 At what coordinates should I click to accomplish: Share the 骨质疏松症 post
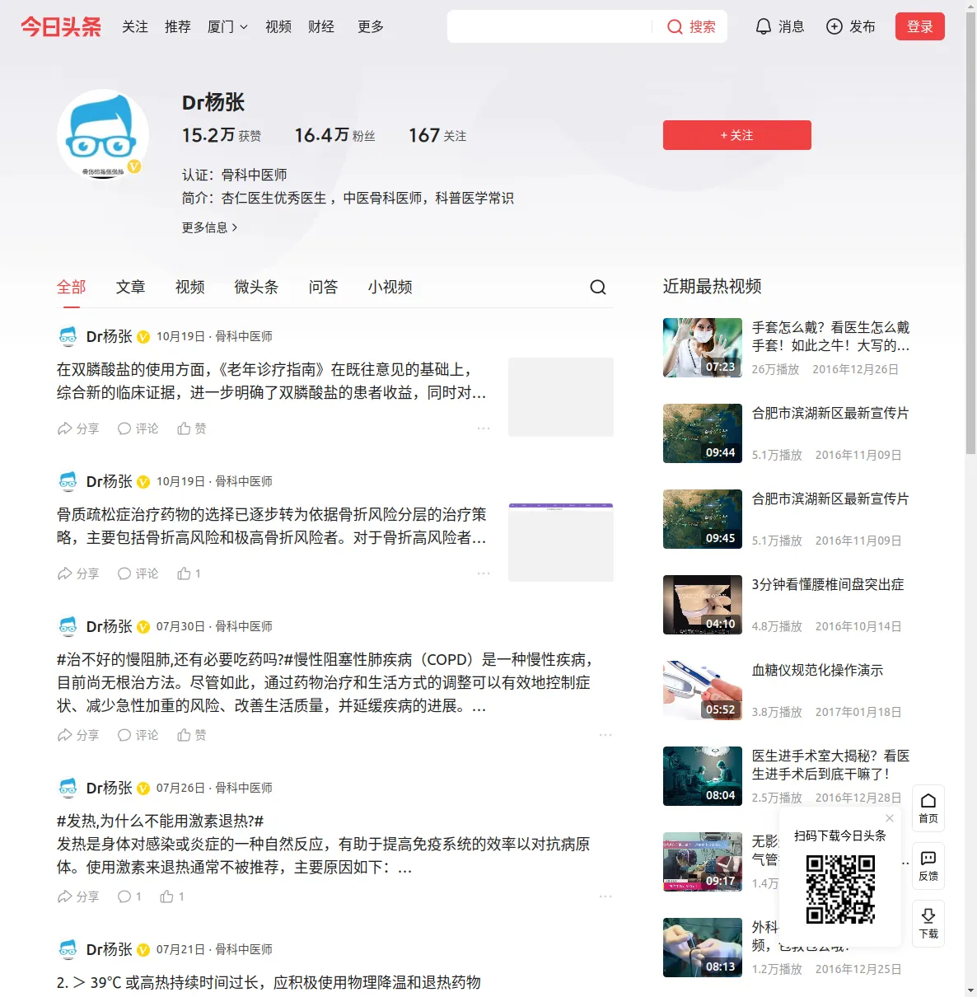[78, 573]
